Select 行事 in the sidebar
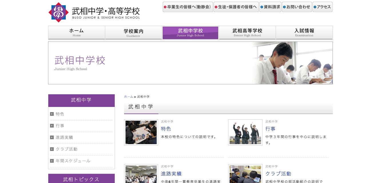This screenshot has width=366, height=183. click(x=60, y=126)
